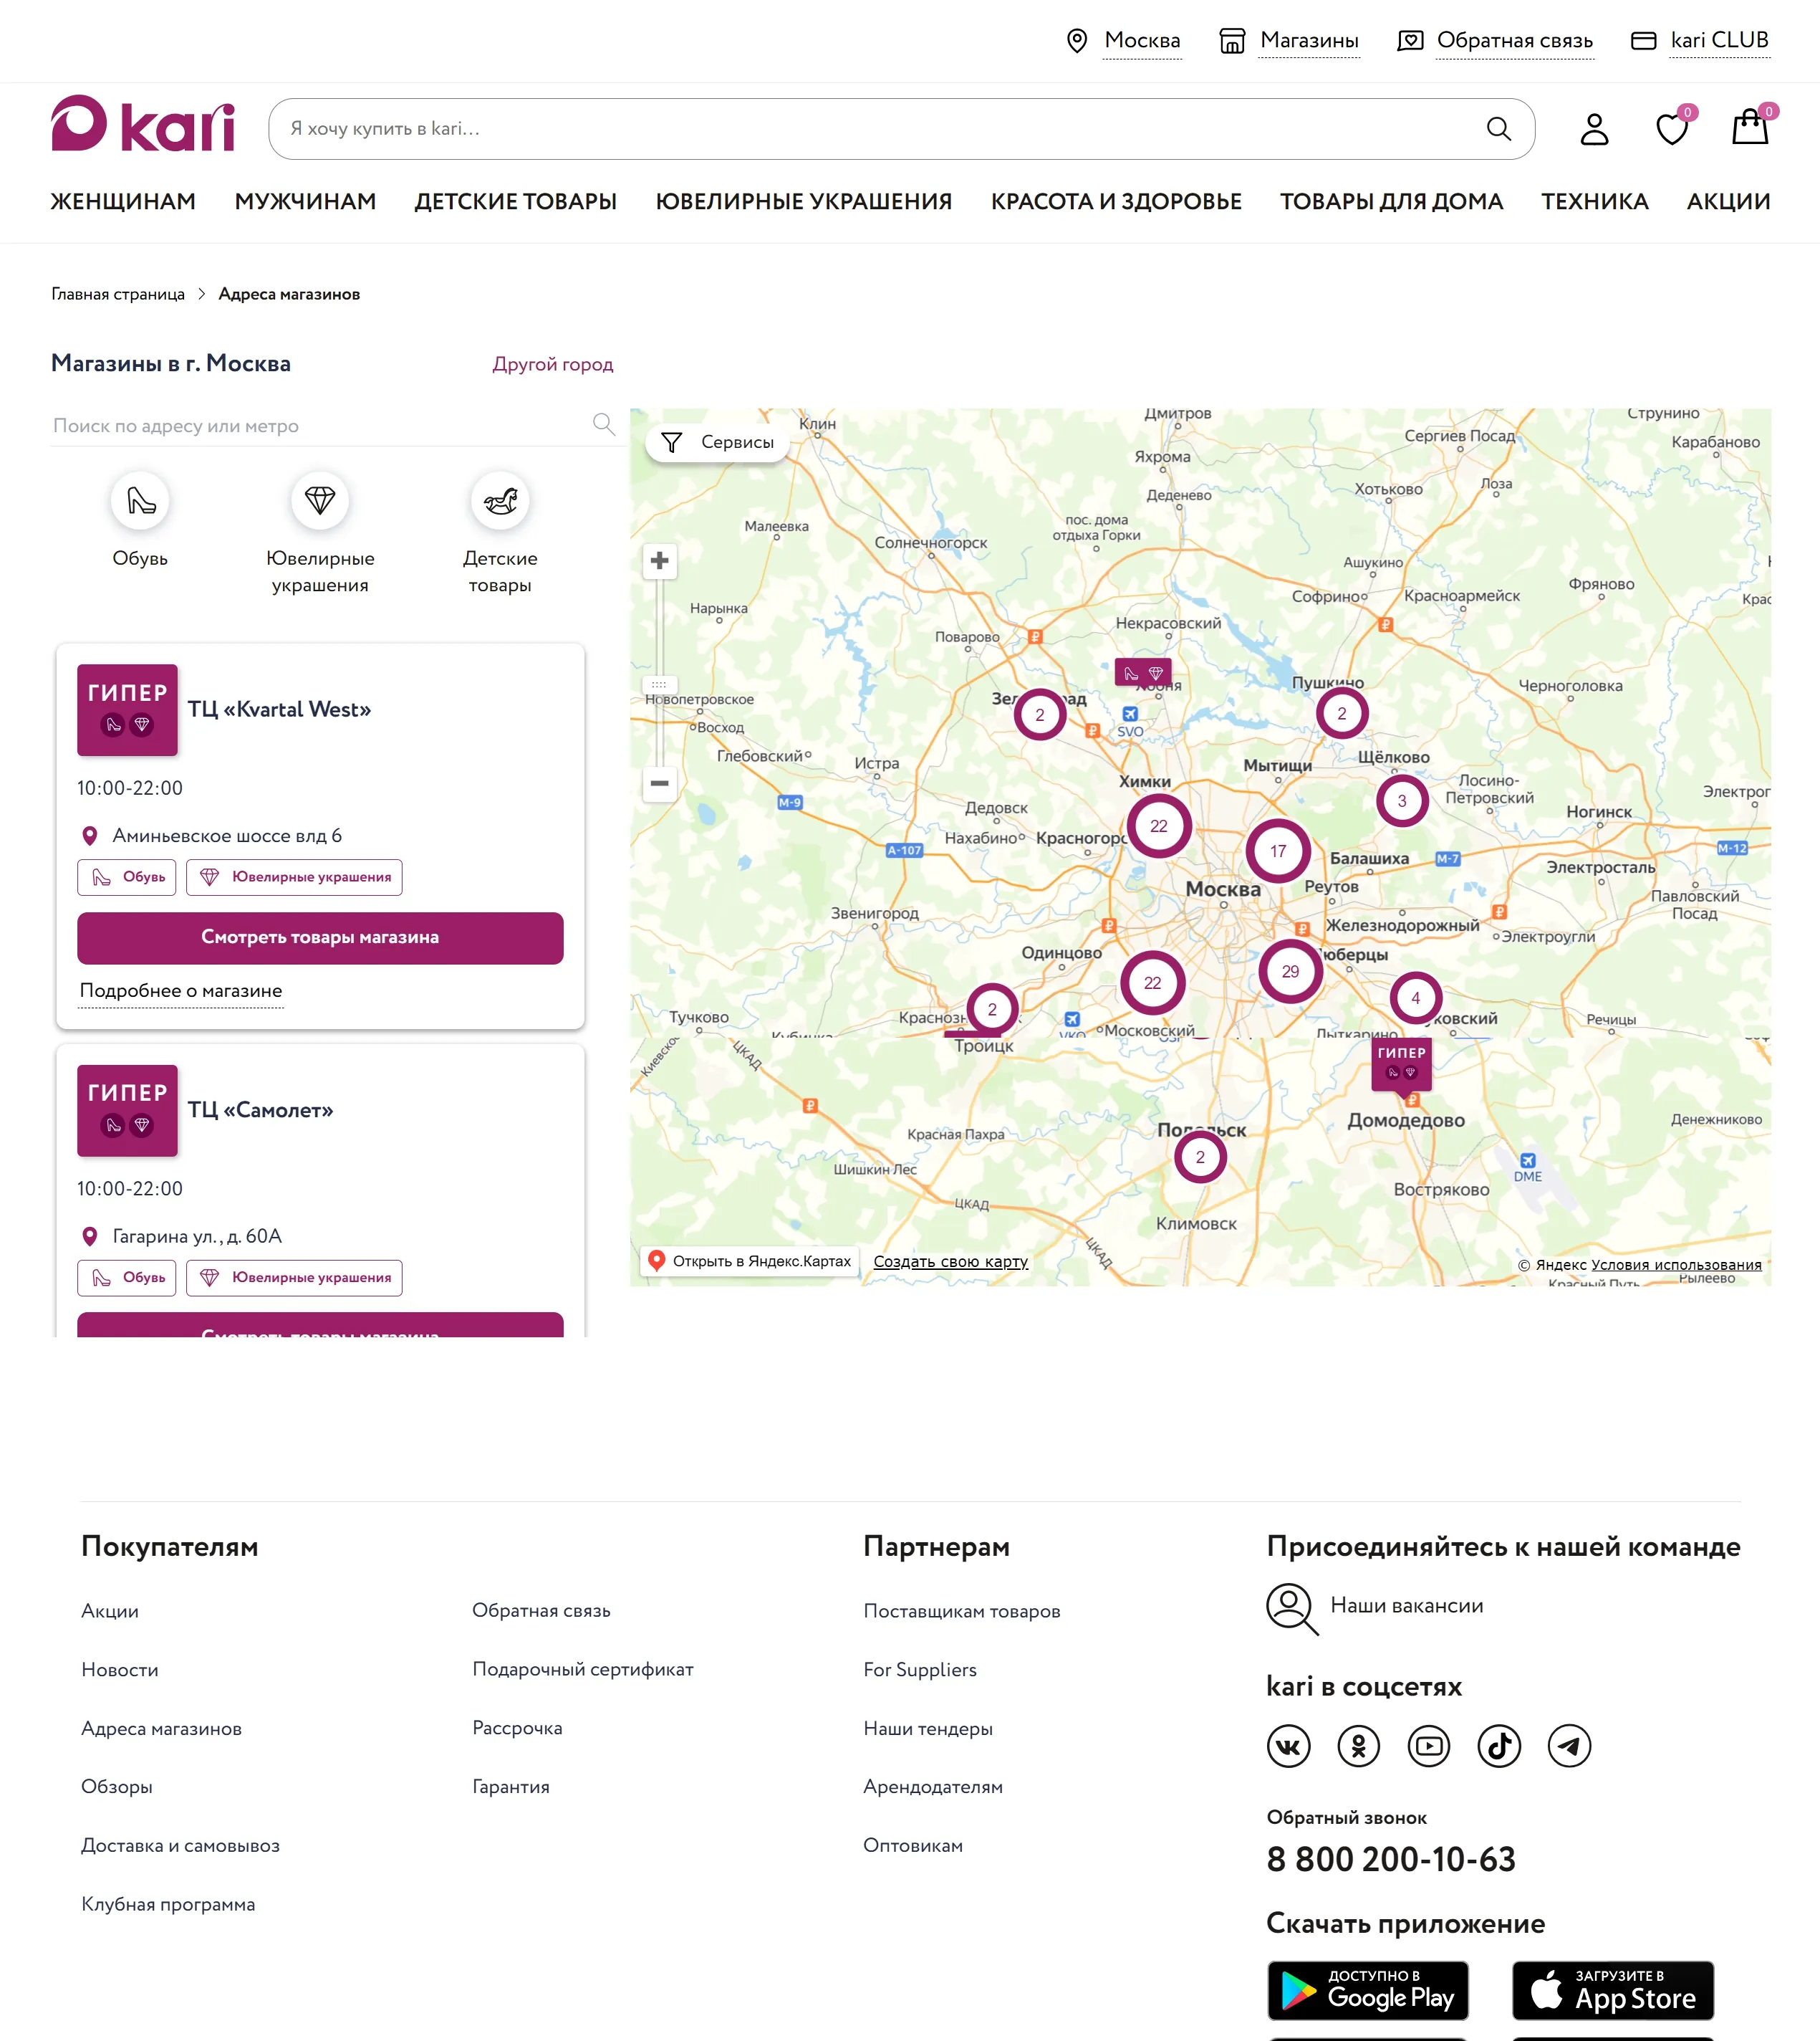Click Смотреть товары магазина for Kvartal West
1820x2041 pixels.
click(320, 937)
